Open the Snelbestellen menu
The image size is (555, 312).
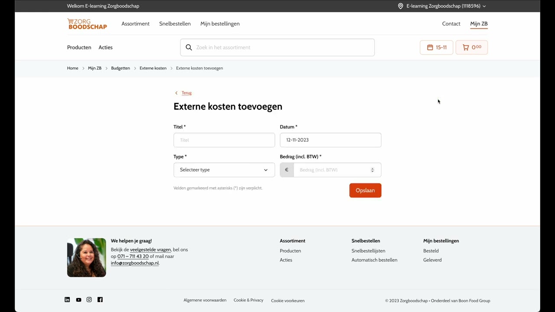[175, 24]
